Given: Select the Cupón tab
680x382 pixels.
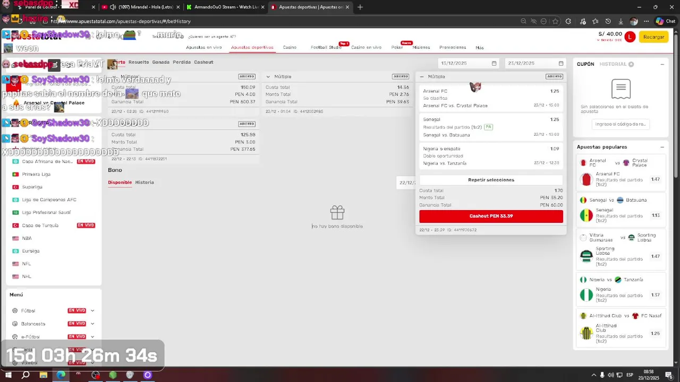Looking at the screenshot, I should 585,64.
